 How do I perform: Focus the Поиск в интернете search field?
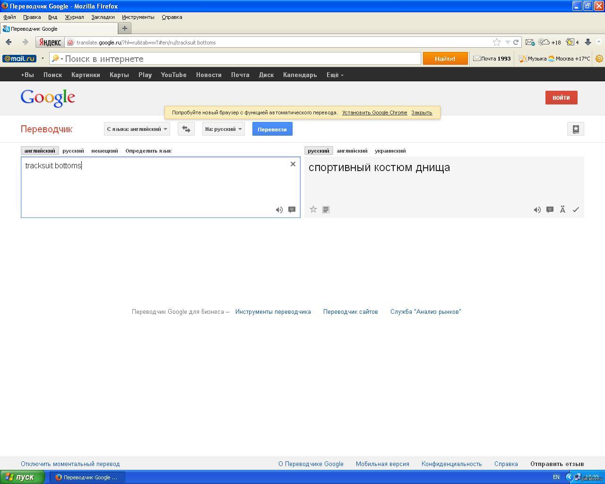coord(235,59)
